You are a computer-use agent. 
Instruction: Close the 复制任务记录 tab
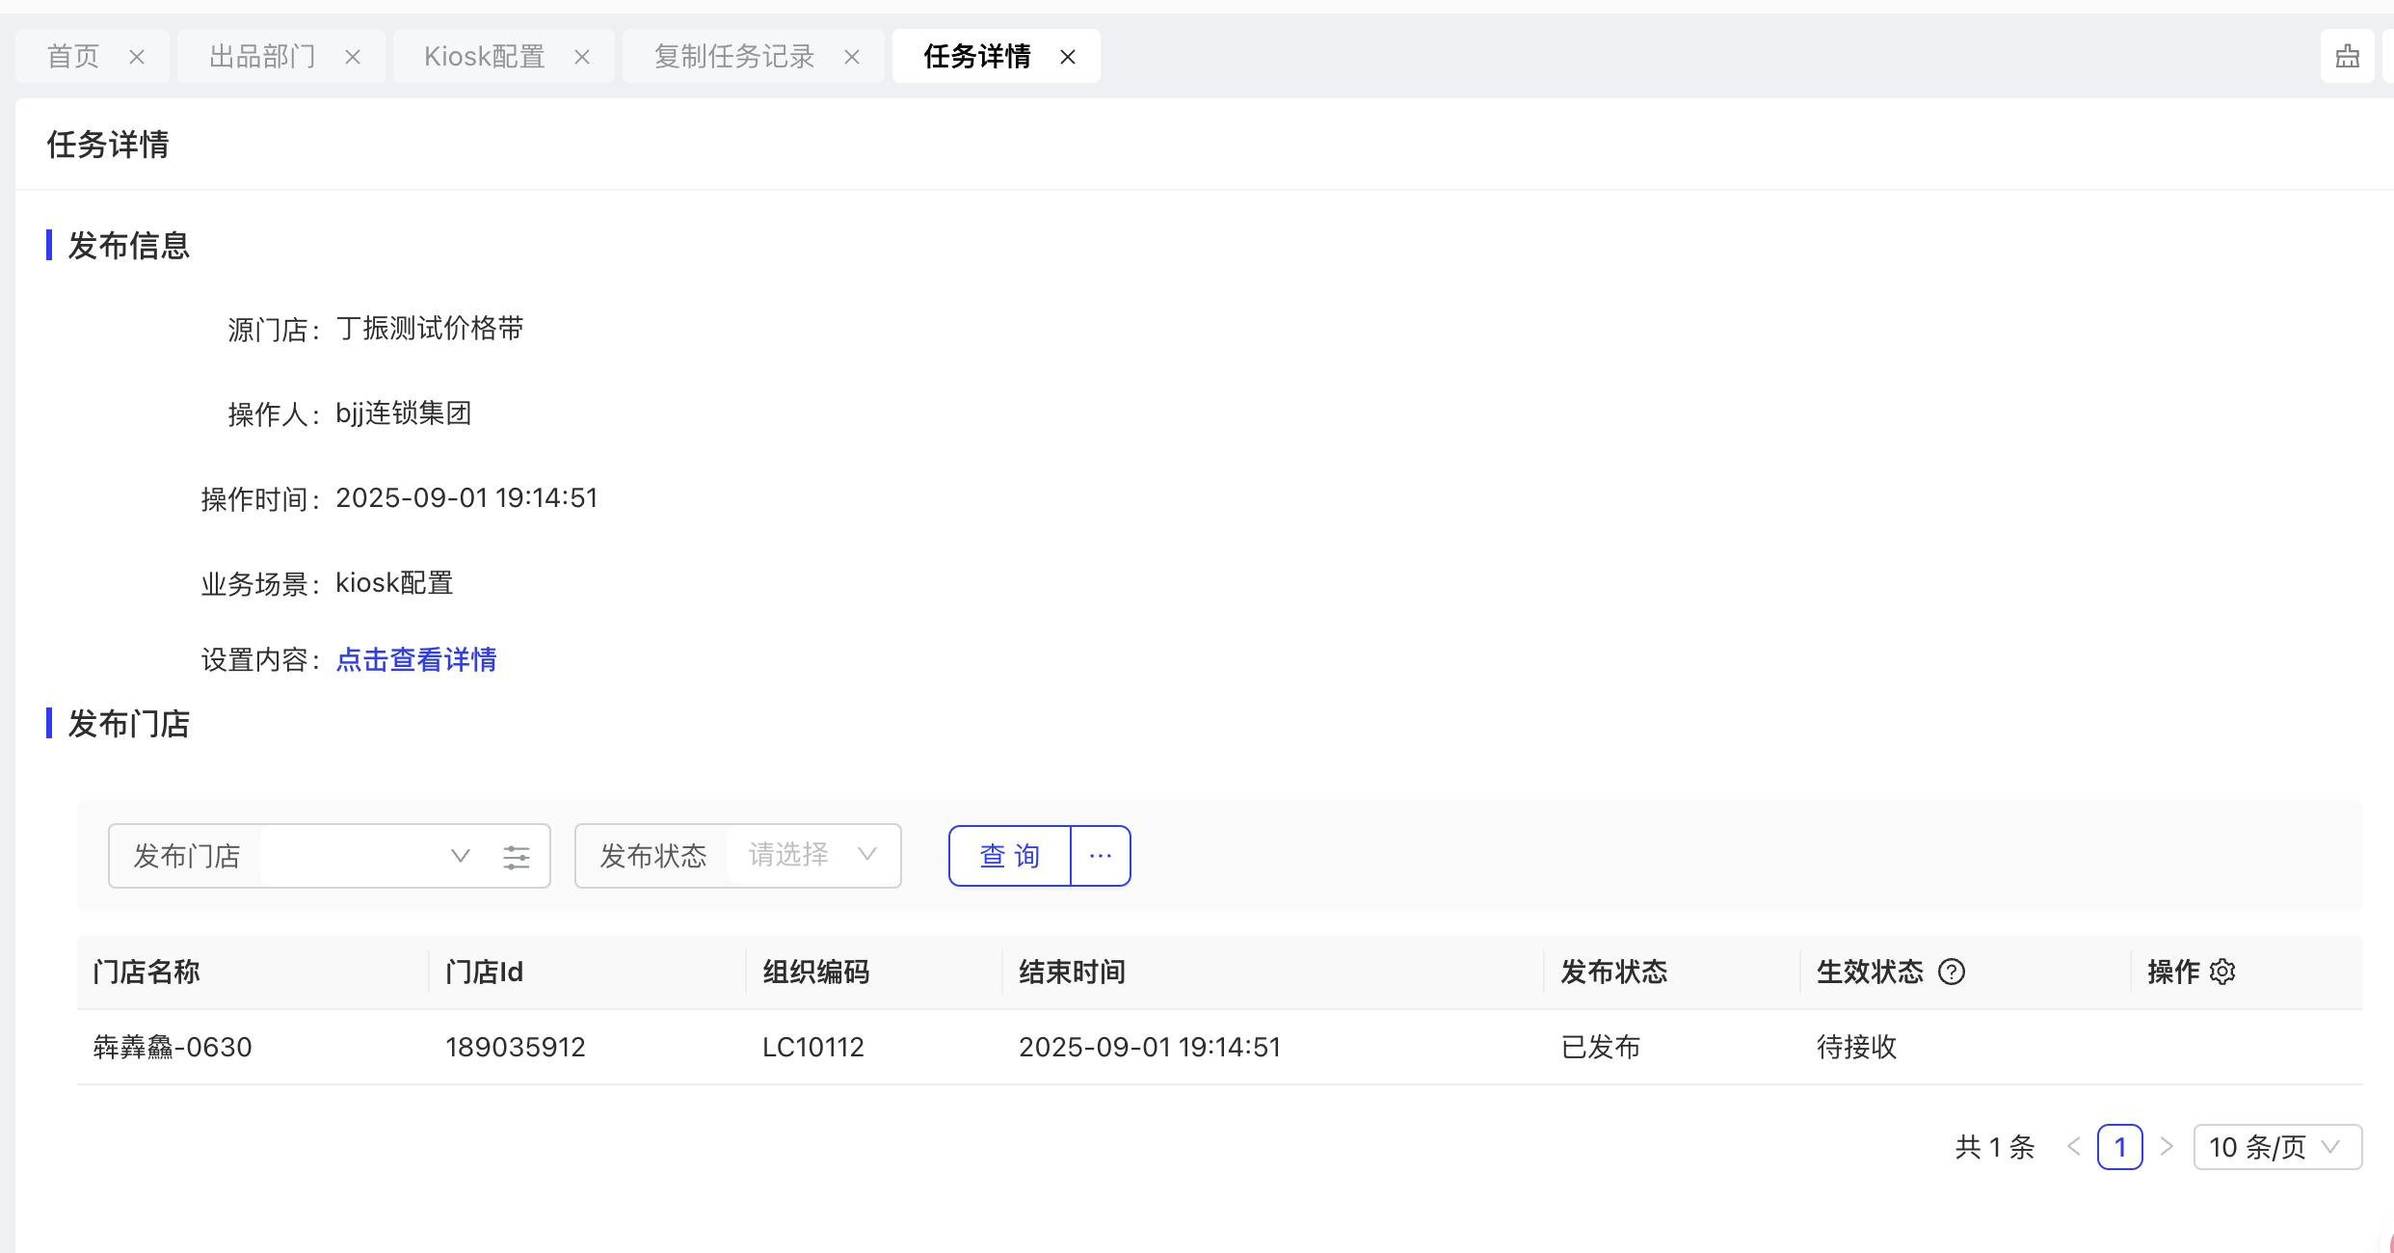tap(852, 57)
